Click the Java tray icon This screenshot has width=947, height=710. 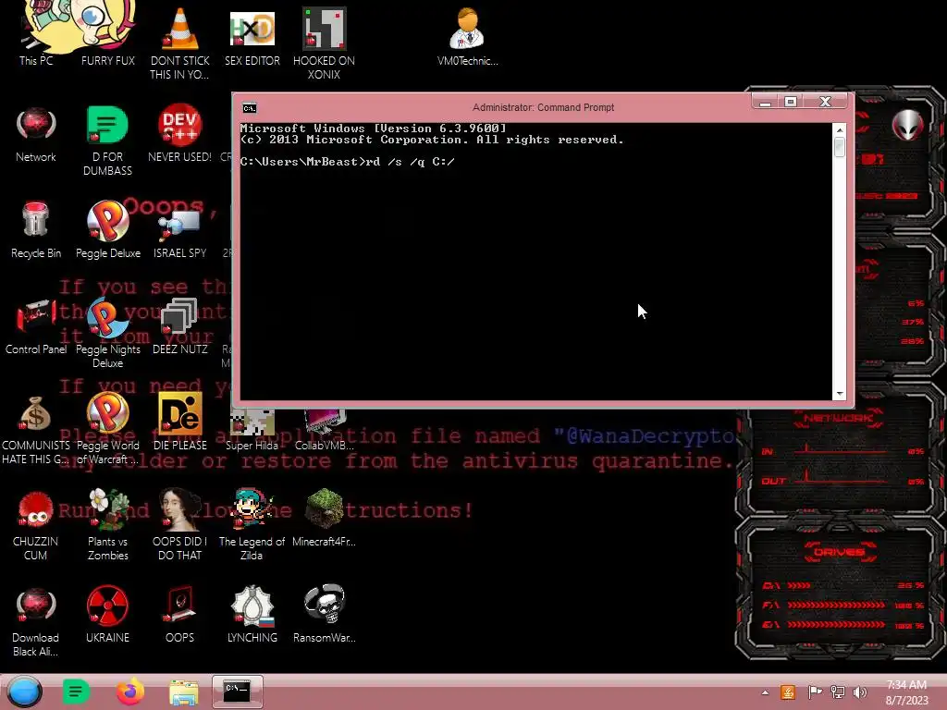coord(788,692)
